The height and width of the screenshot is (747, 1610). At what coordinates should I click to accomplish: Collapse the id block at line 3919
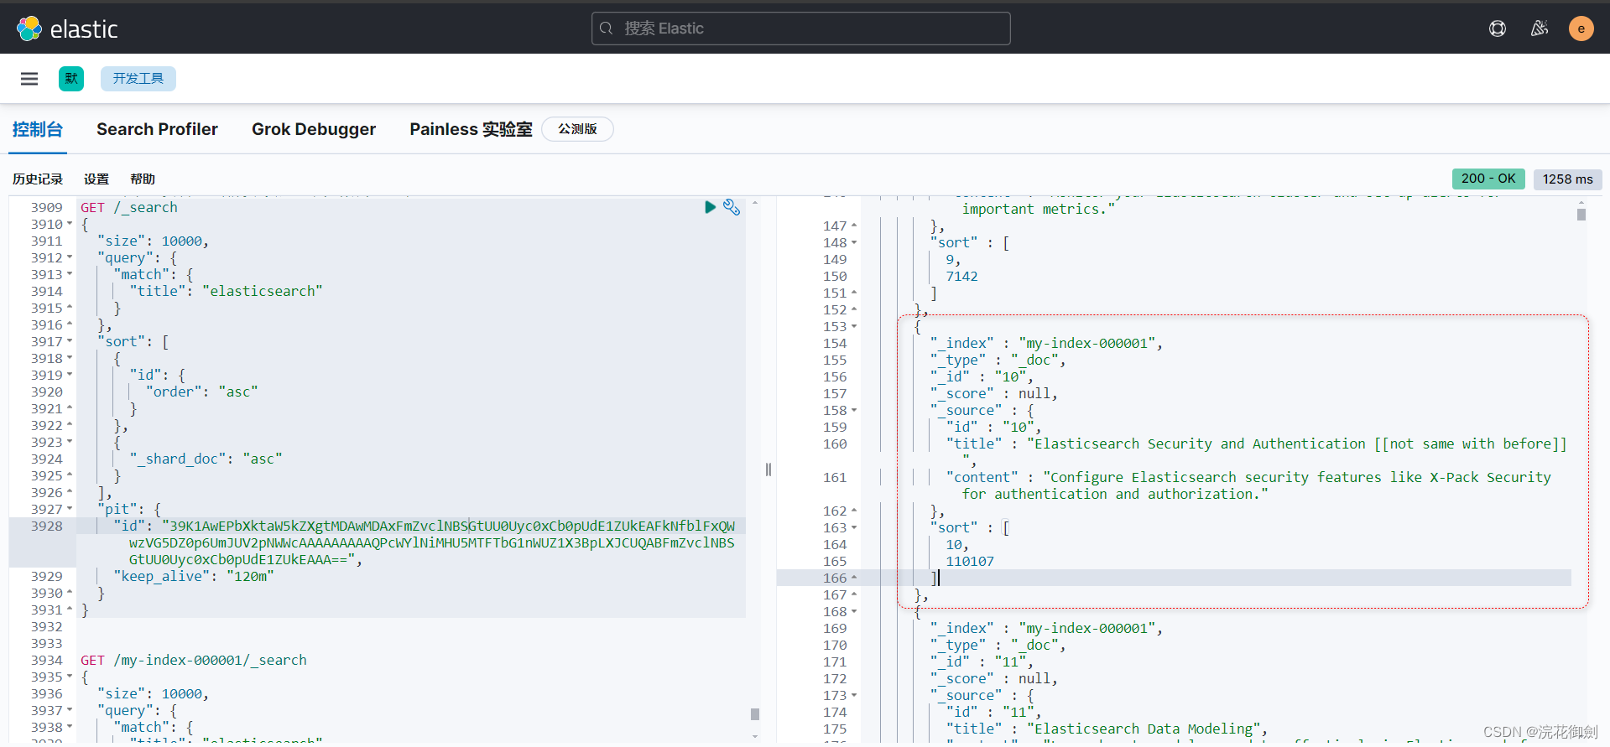click(70, 375)
